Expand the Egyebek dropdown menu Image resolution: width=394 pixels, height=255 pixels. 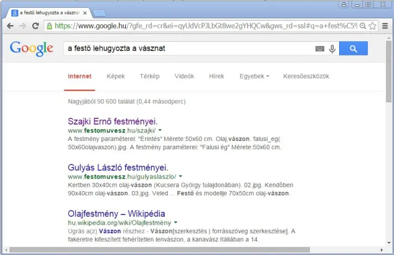pos(254,76)
